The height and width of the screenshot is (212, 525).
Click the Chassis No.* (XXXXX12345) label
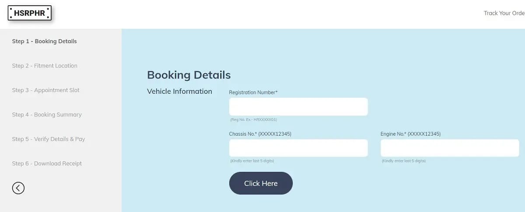[x=260, y=134]
